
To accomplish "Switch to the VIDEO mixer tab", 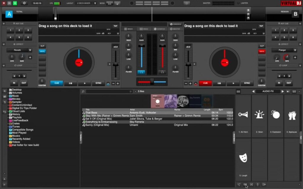I will pyautogui.click(x=145, y=29).
